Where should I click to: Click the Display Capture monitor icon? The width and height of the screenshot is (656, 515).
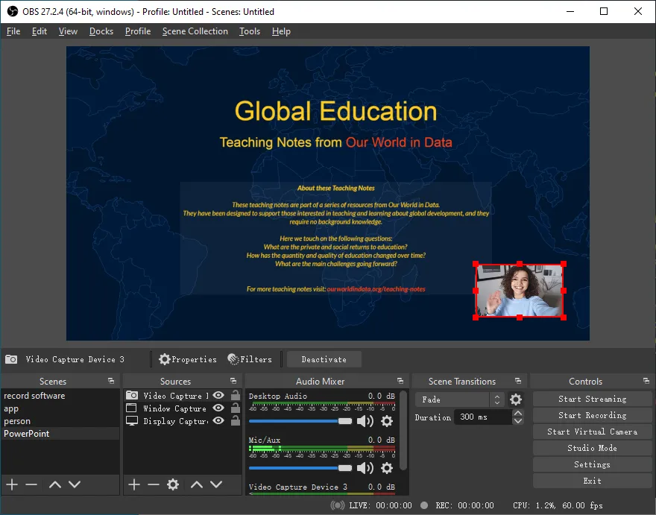tap(132, 421)
